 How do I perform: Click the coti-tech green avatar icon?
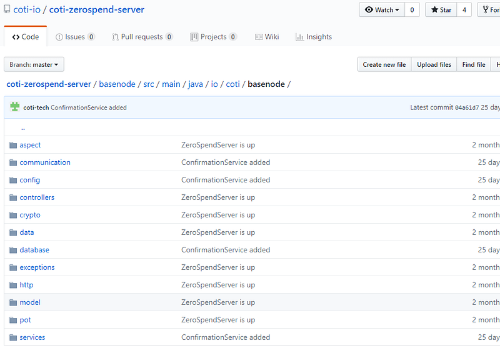coord(14,107)
